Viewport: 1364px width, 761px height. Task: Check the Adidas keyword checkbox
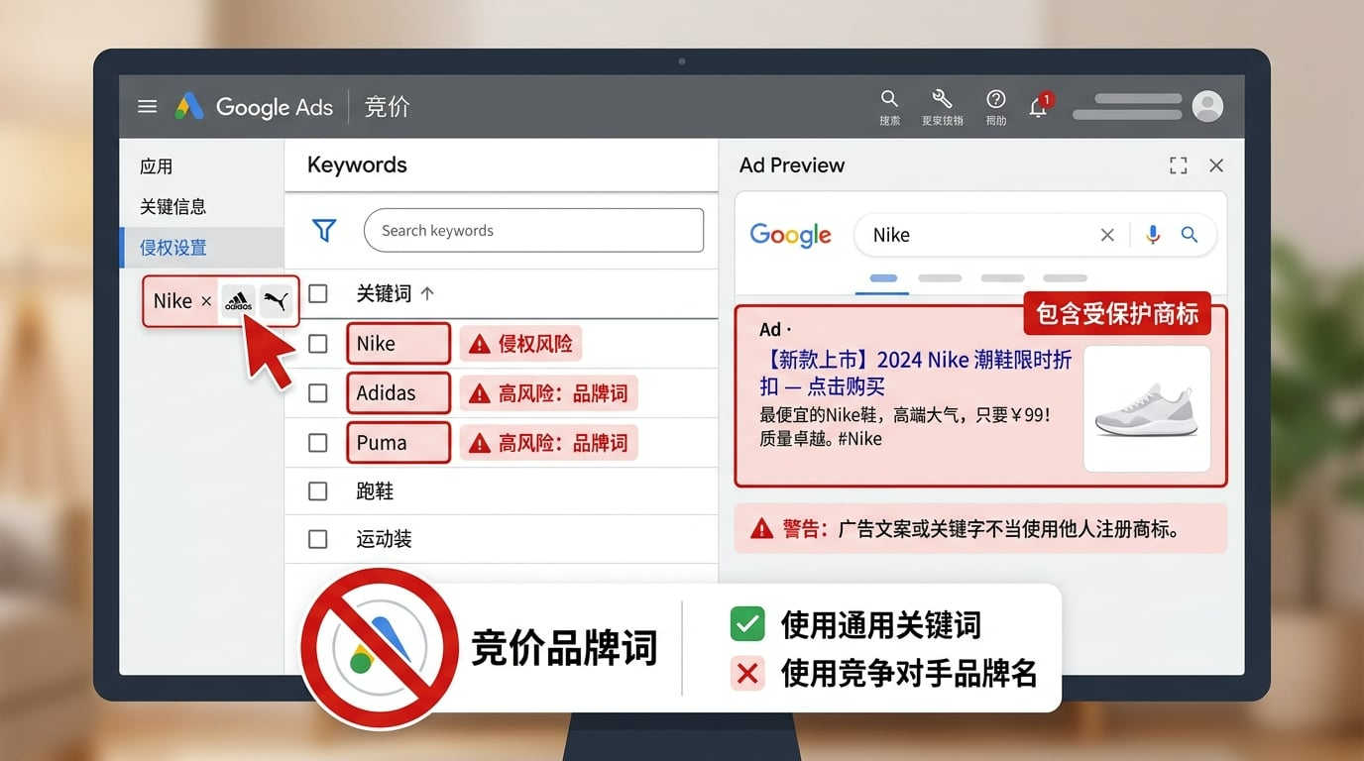[317, 393]
